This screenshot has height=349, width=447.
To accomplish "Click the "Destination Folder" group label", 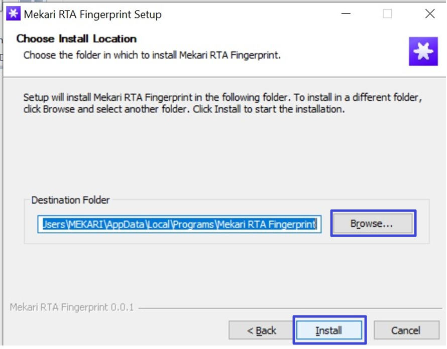I will 70,200.
